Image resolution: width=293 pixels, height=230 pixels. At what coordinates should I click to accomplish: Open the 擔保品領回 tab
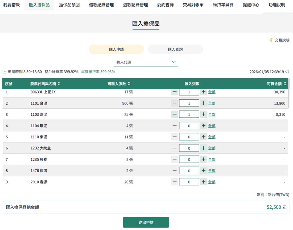[69, 5]
